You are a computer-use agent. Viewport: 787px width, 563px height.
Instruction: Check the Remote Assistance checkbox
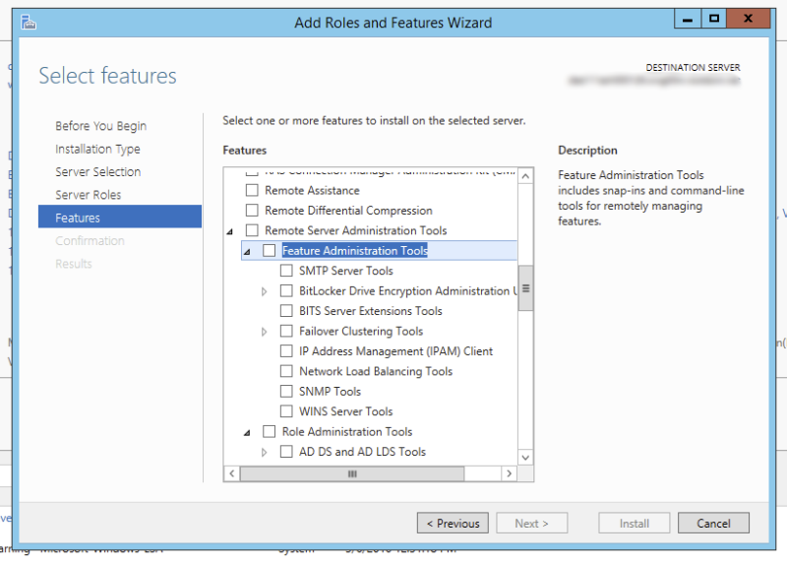click(x=252, y=191)
